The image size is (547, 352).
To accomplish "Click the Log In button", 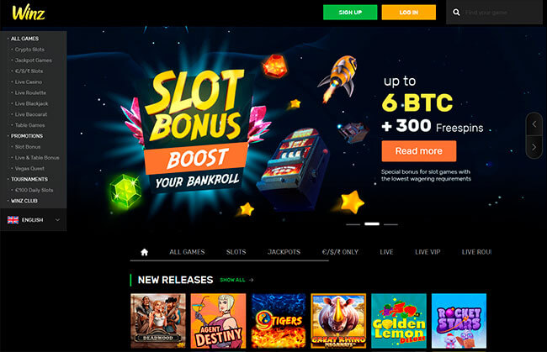I will (408, 13).
